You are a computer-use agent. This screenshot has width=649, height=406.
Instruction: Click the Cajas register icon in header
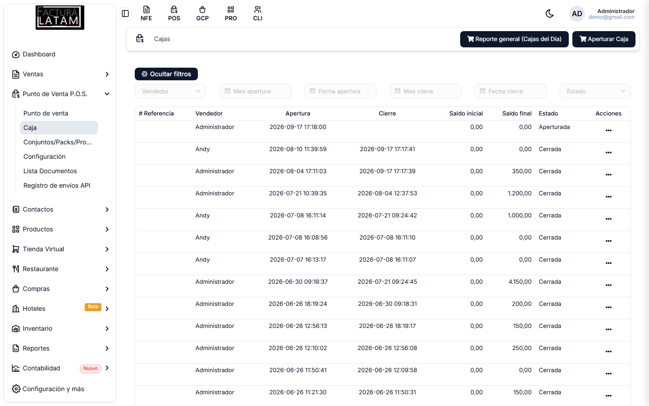140,39
